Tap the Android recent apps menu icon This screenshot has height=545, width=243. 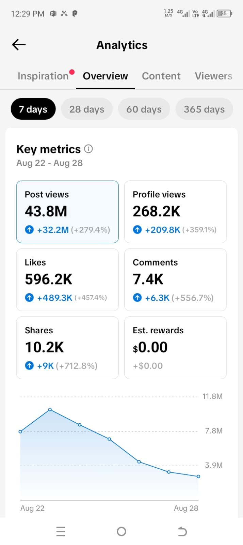pos(61,531)
